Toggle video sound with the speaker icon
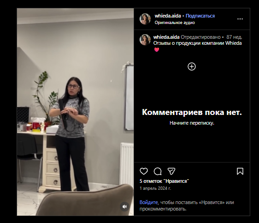 click(124, 206)
